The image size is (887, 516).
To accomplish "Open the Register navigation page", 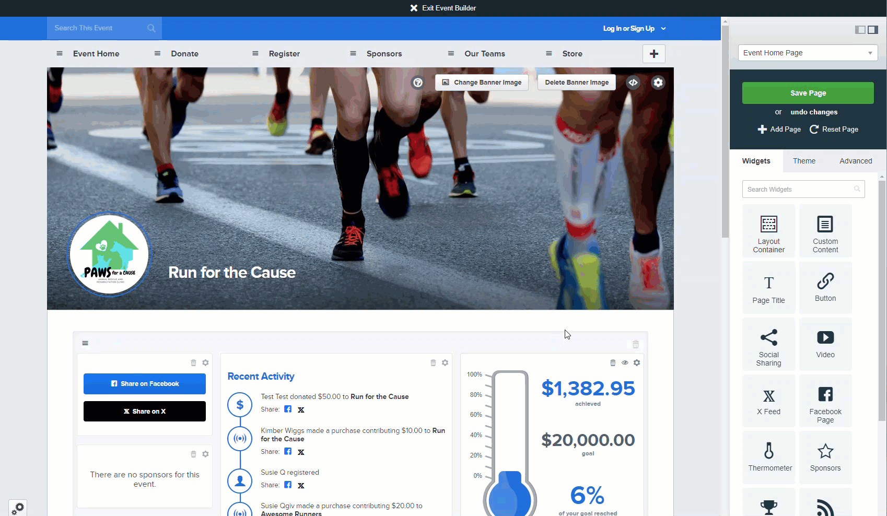I will tap(284, 54).
